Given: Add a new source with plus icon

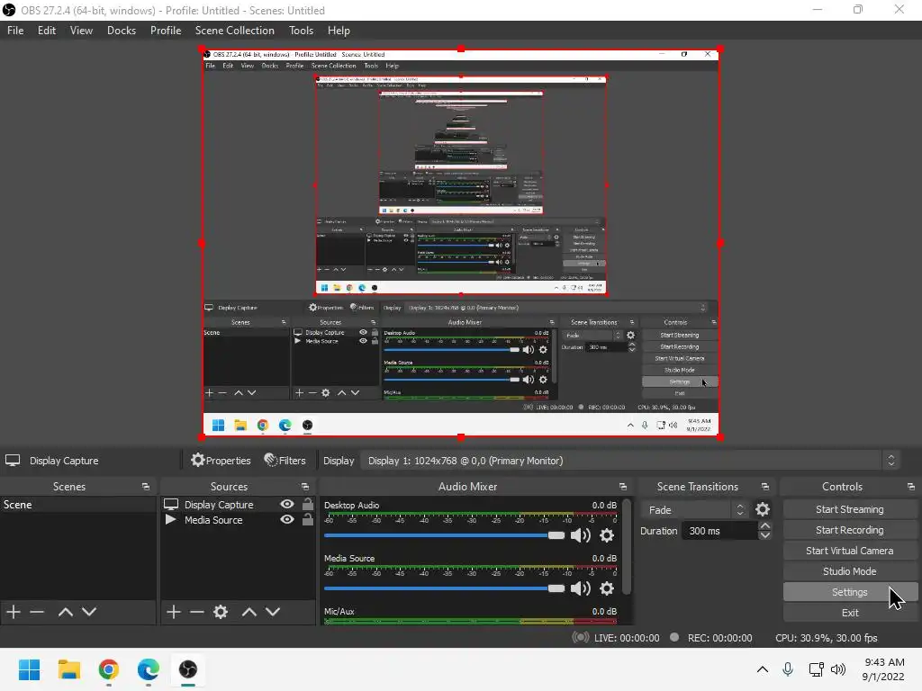Looking at the screenshot, I should [x=174, y=612].
